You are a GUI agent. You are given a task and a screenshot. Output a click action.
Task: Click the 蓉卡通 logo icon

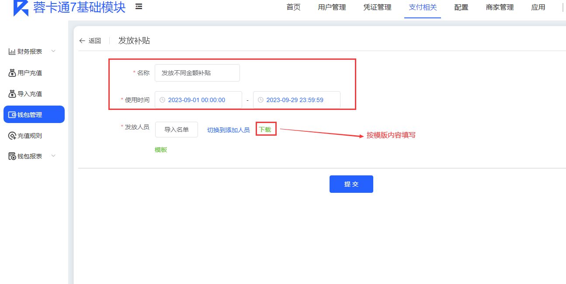(21, 7)
